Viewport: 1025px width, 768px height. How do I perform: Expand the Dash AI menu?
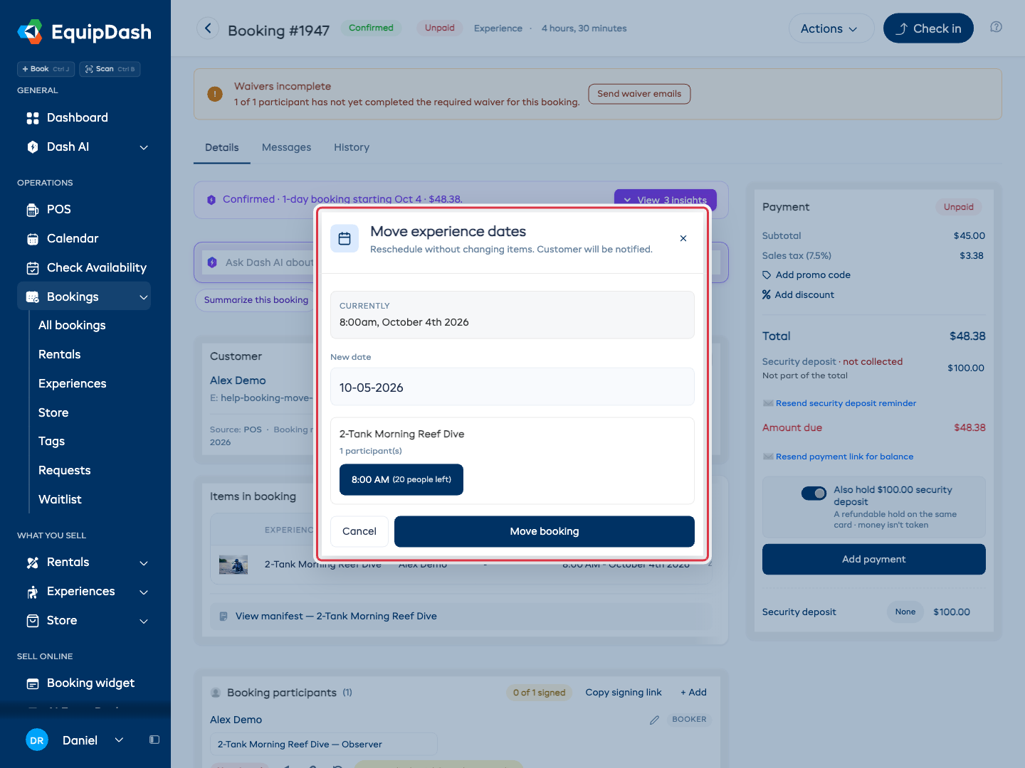(144, 147)
